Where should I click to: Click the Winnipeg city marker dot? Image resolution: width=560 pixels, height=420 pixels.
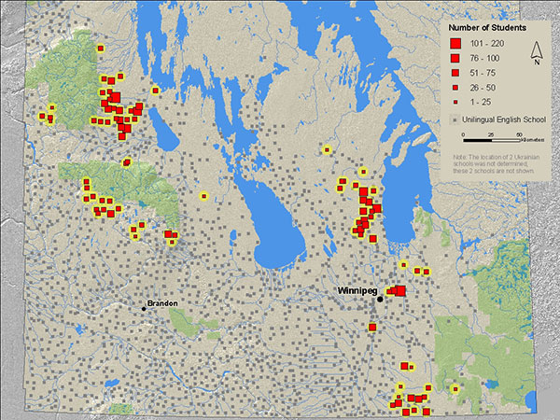[x=380, y=301]
